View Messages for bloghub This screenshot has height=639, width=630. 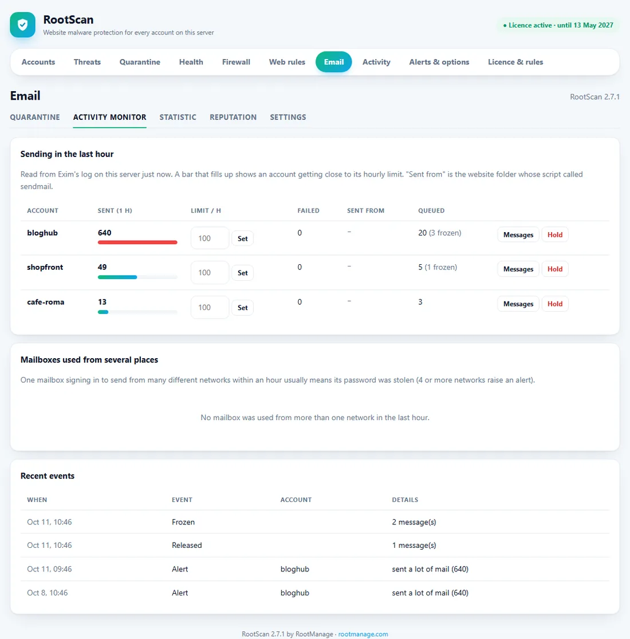[x=518, y=235]
